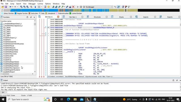Click the Enums tab icon
This screenshot has width=181, height=102.
pos(112,17)
